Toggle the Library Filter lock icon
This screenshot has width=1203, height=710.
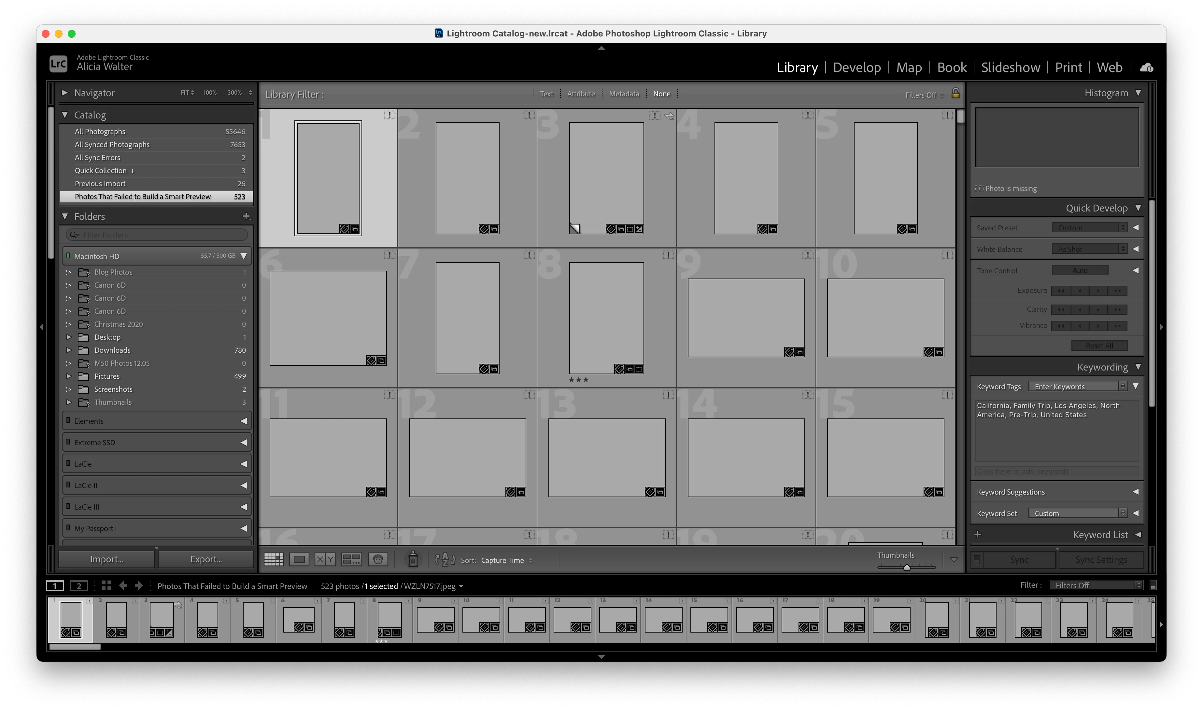[955, 93]
